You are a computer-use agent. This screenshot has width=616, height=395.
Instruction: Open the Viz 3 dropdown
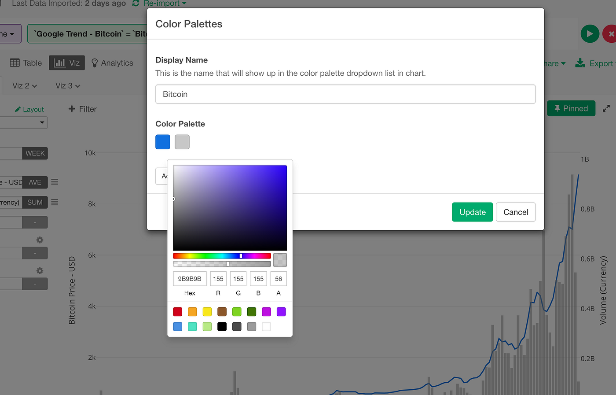pos(67,85)
